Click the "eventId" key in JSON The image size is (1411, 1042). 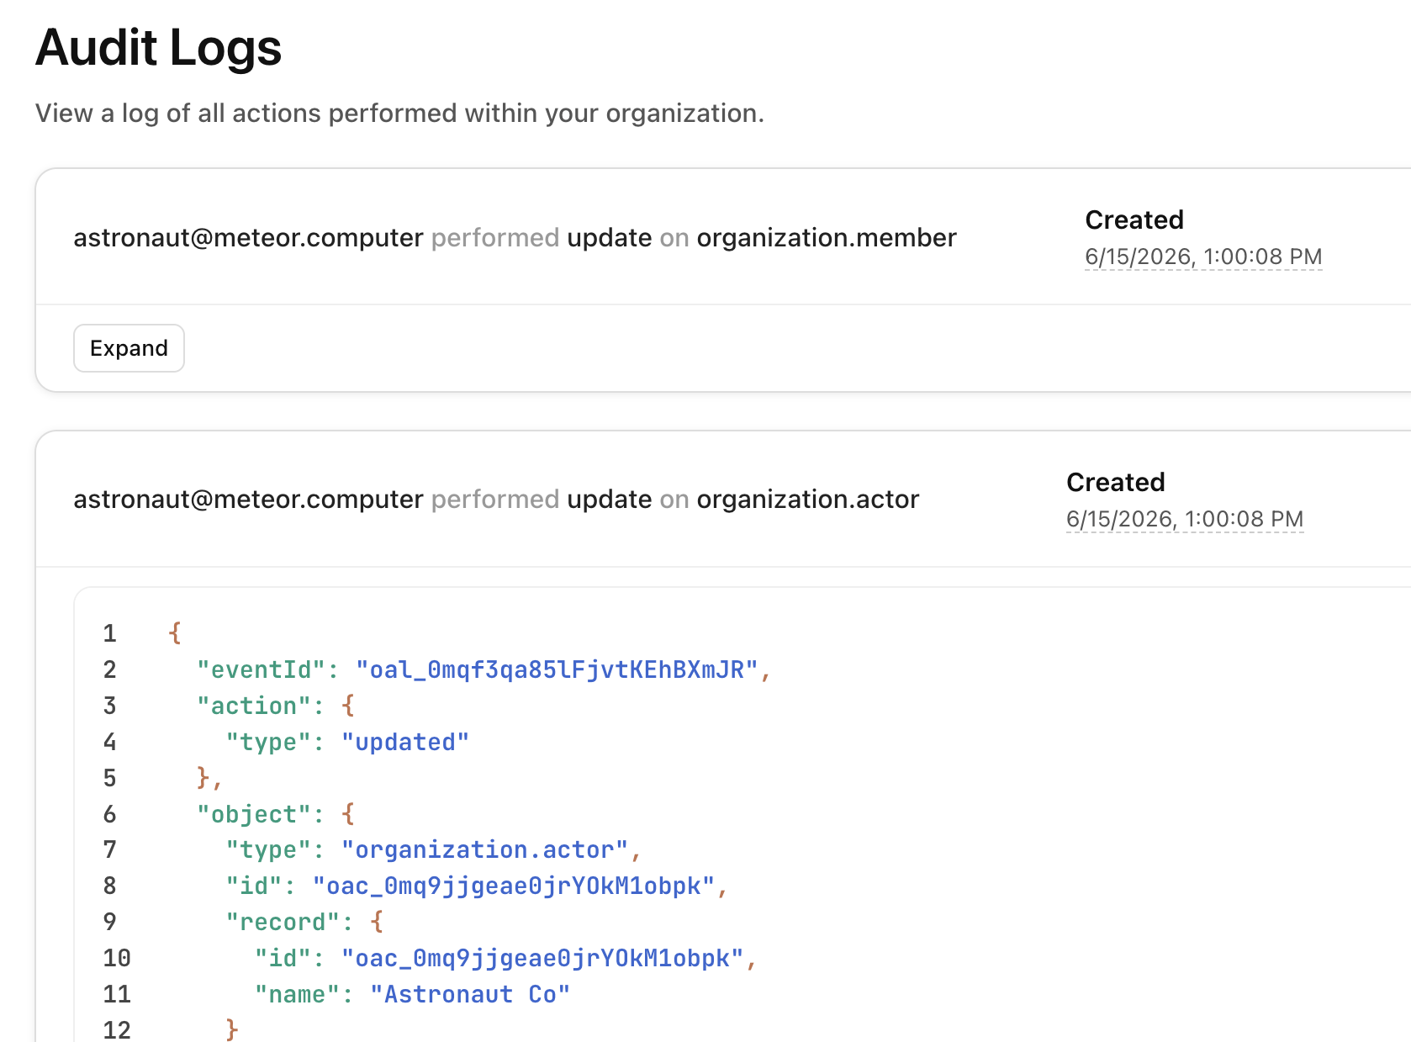coord(261,670)
